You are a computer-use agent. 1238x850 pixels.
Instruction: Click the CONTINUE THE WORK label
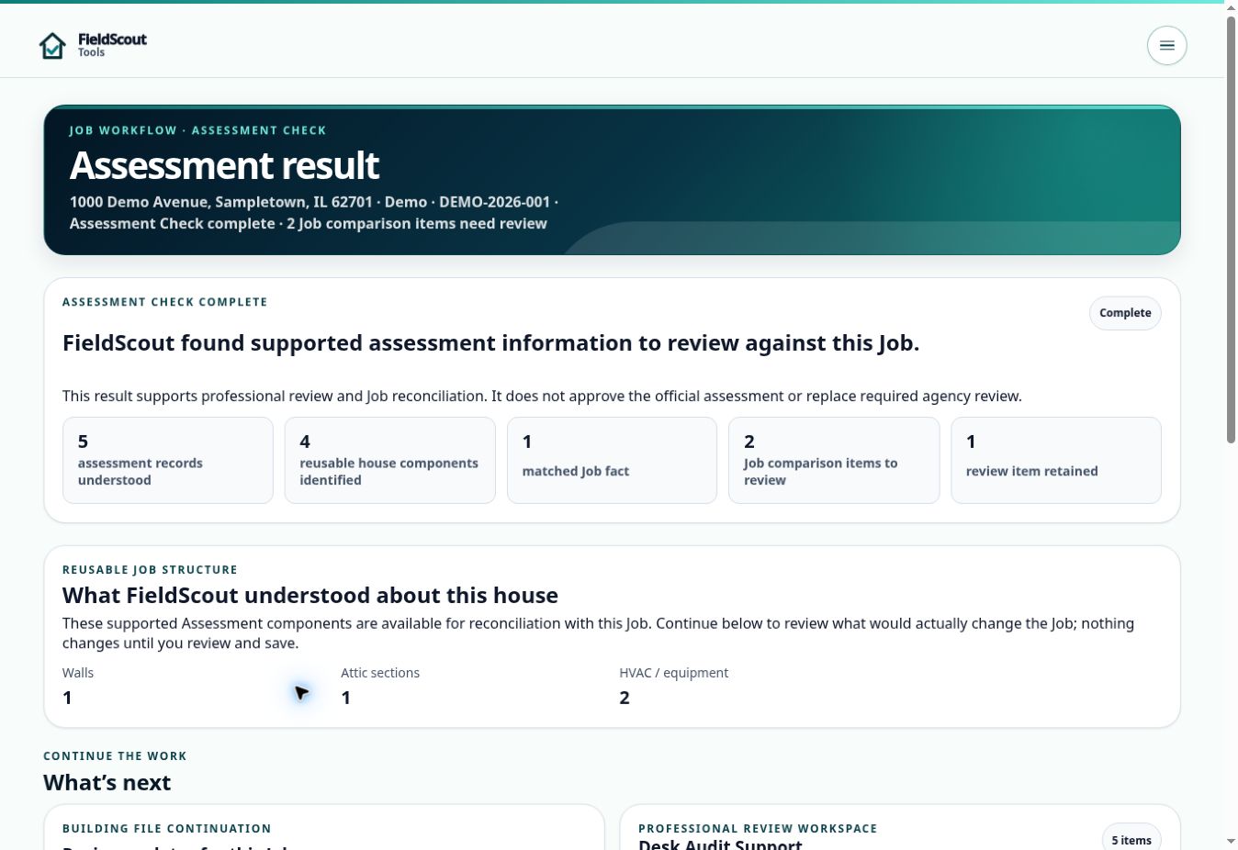click(x=115, y=756)
